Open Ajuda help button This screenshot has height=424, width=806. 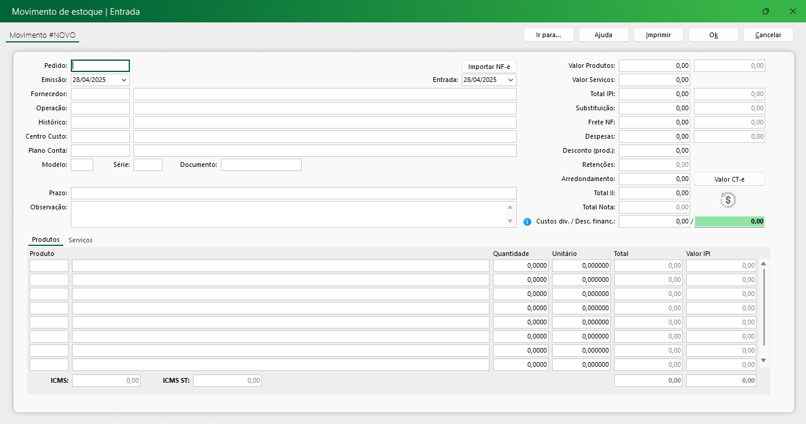603,35
